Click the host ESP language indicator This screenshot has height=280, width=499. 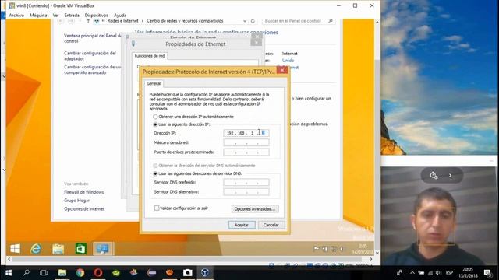tap(449, 273)
